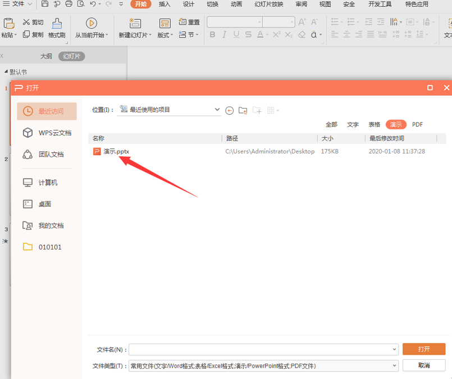This screenshot has height=379, width=452.
Task: Click the print preview magnifier icon
Action: coord(81,4)
